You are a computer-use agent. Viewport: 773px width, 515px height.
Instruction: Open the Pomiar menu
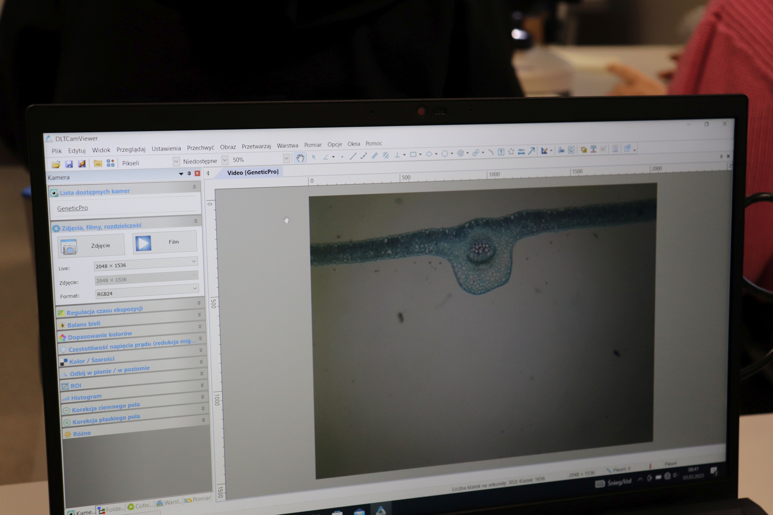click(x=313, y=145)
